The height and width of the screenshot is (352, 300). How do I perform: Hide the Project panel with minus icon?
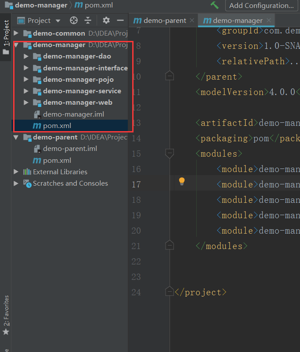(x=120, y=20)
